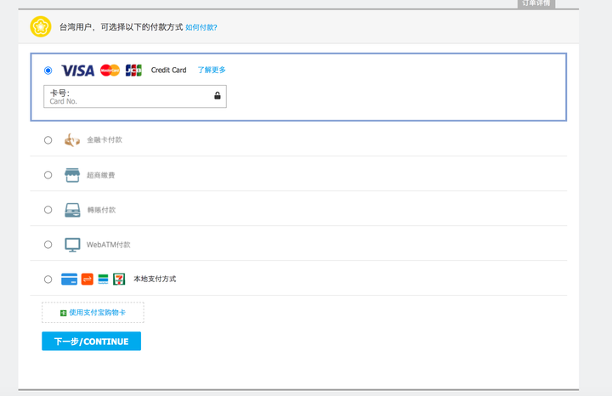The width and height of the screenshot is (612, 396).
Task: Click the JCB card logo
Action: tap(133, 71)
